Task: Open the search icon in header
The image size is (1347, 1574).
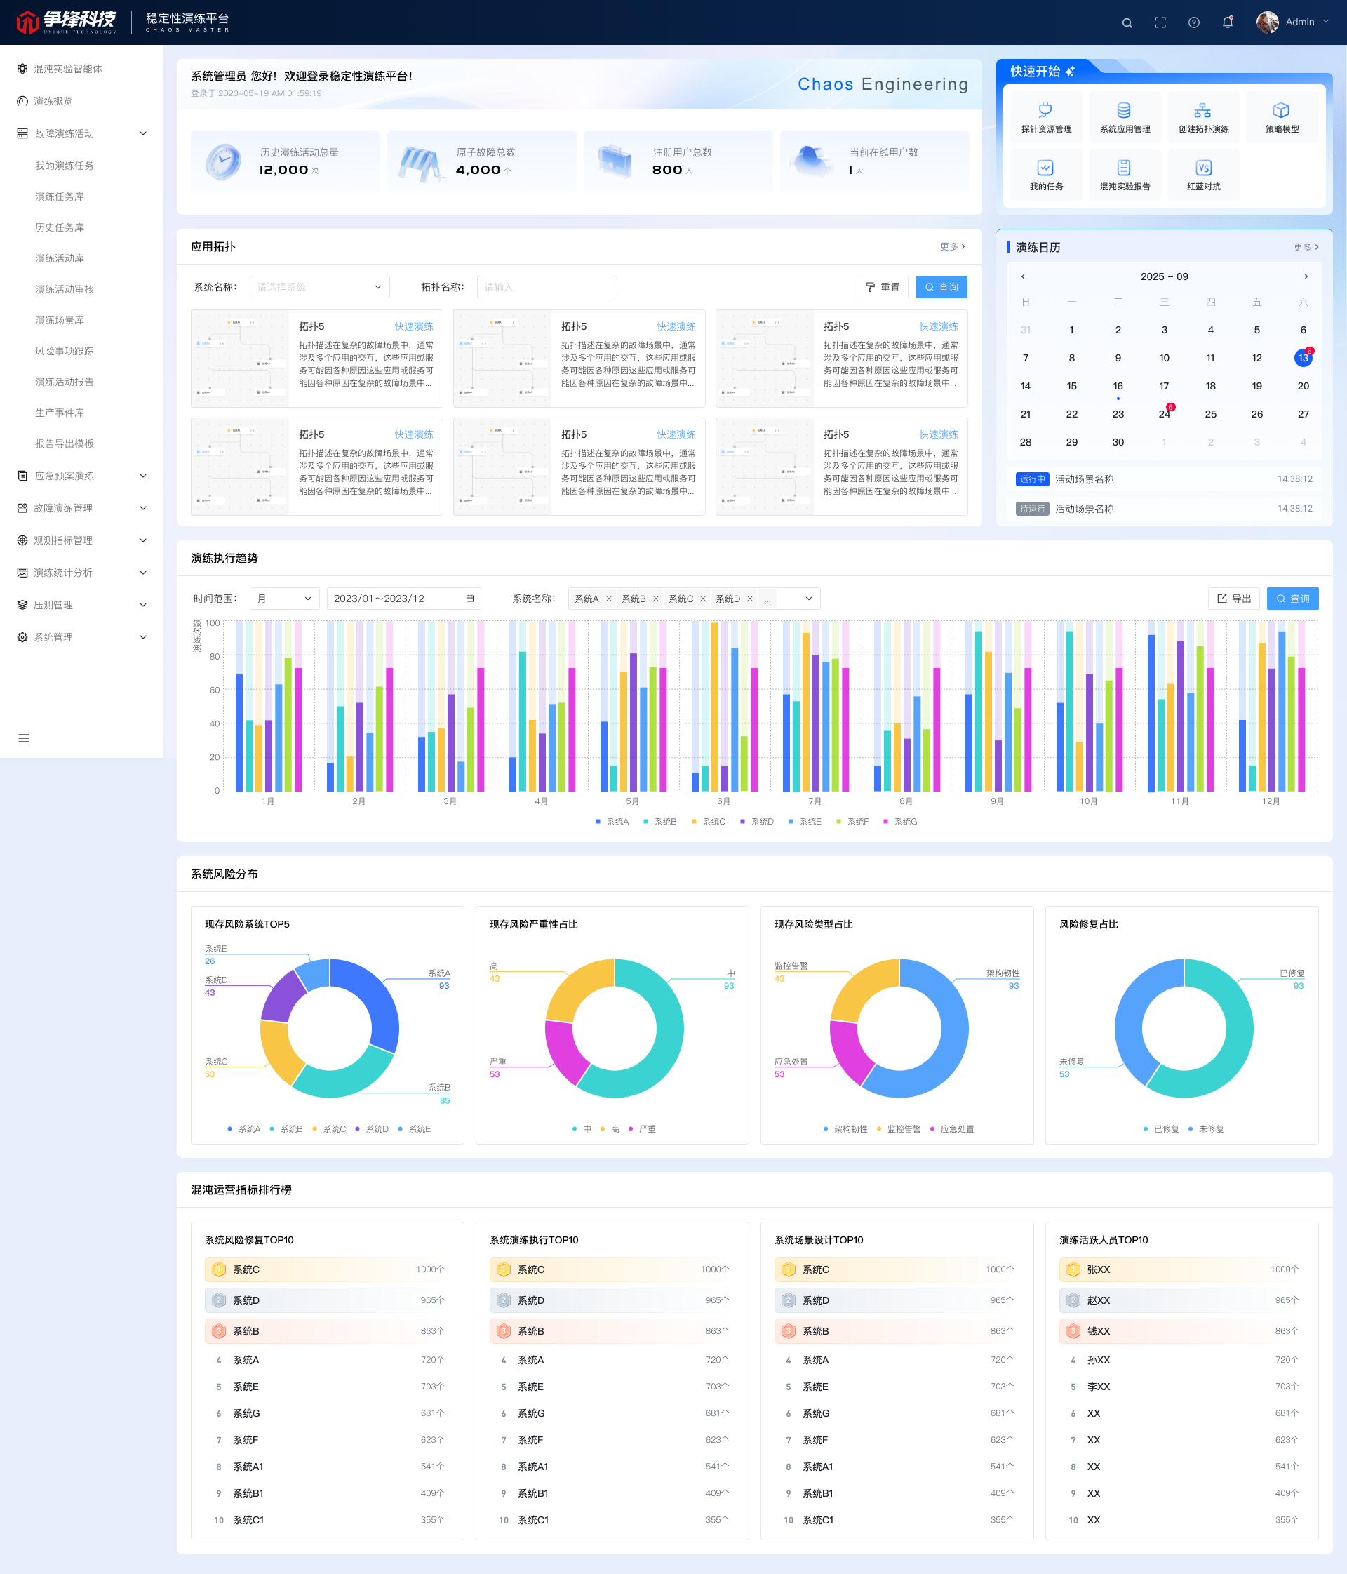Action: click(x=1127, y=22)
